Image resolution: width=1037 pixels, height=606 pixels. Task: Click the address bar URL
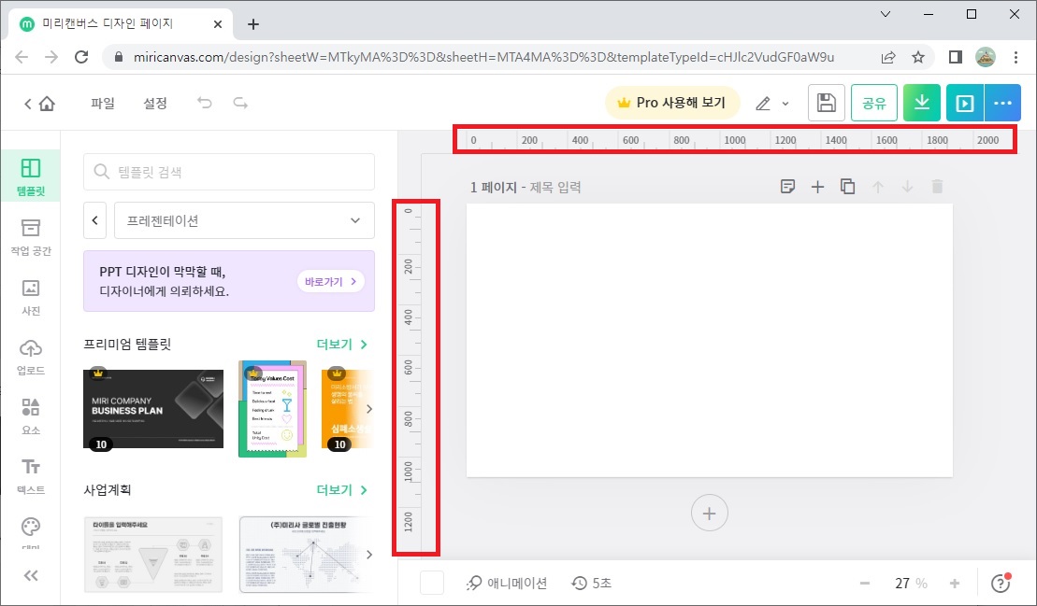click(x=483, y=57)
